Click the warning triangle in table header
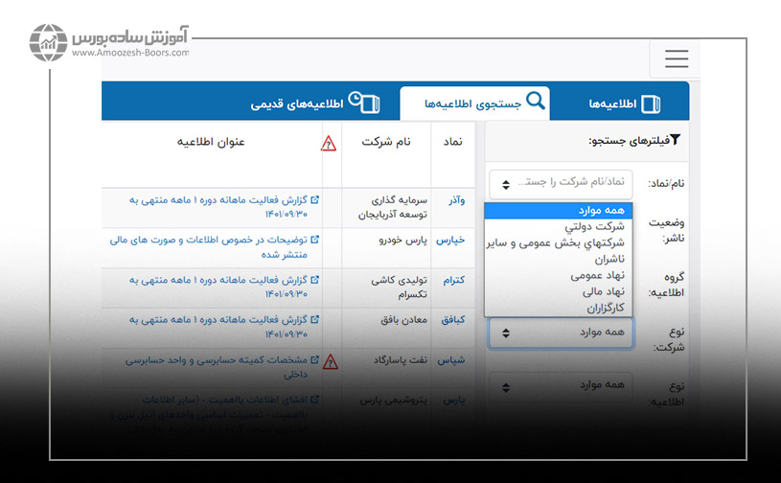The image size is (781, 483). pyautogui.click(x=329, y=144)
